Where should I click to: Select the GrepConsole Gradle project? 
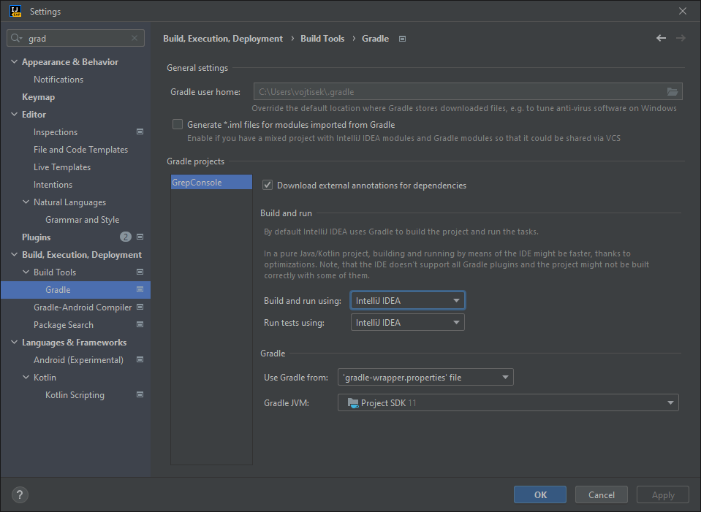(x=211, y=183)
